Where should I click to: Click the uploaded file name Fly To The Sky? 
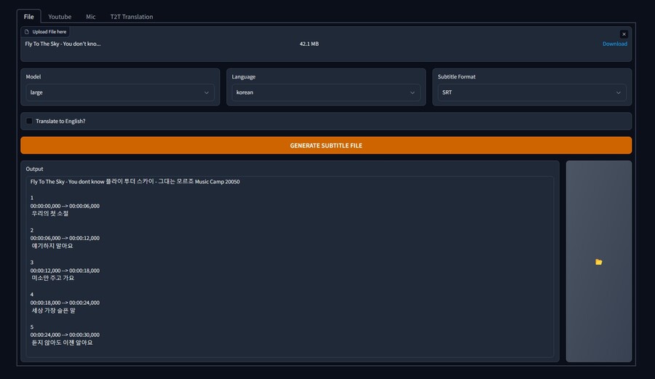click(63, 44)
